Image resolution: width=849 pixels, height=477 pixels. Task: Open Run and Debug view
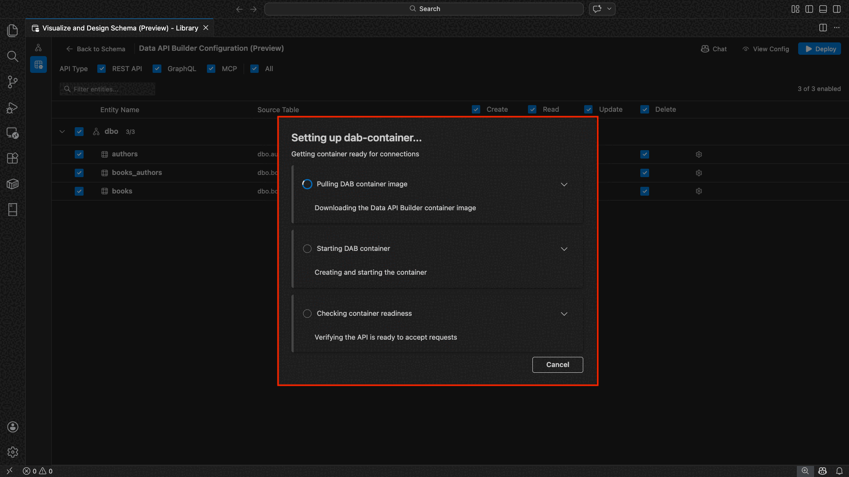(12, 108)
